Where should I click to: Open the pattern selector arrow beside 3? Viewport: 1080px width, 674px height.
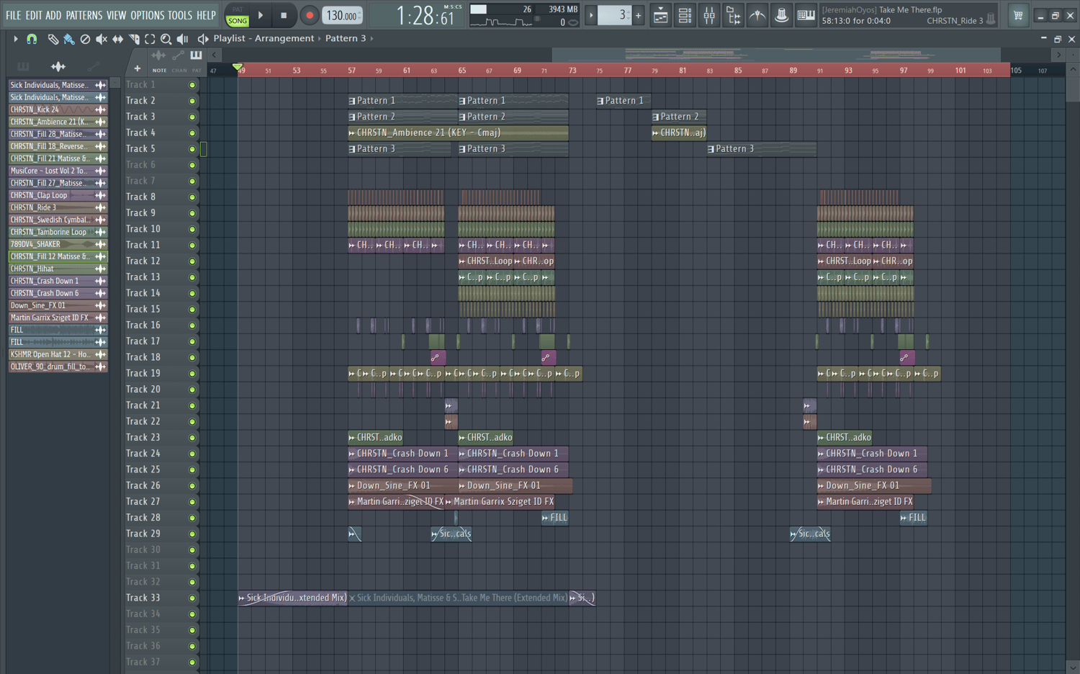point(591,15)
